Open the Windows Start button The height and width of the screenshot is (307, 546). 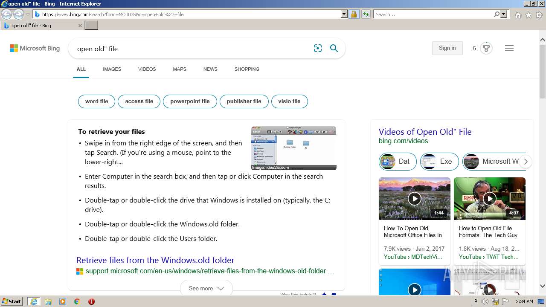12,301
